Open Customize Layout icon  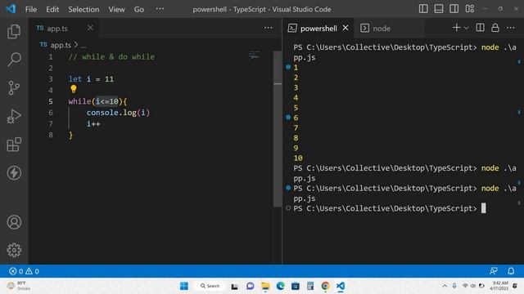tap(469, 9)
